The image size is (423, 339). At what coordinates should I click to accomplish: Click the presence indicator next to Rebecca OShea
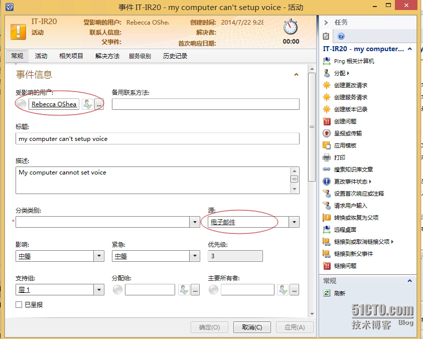click(x=21, y=104)
